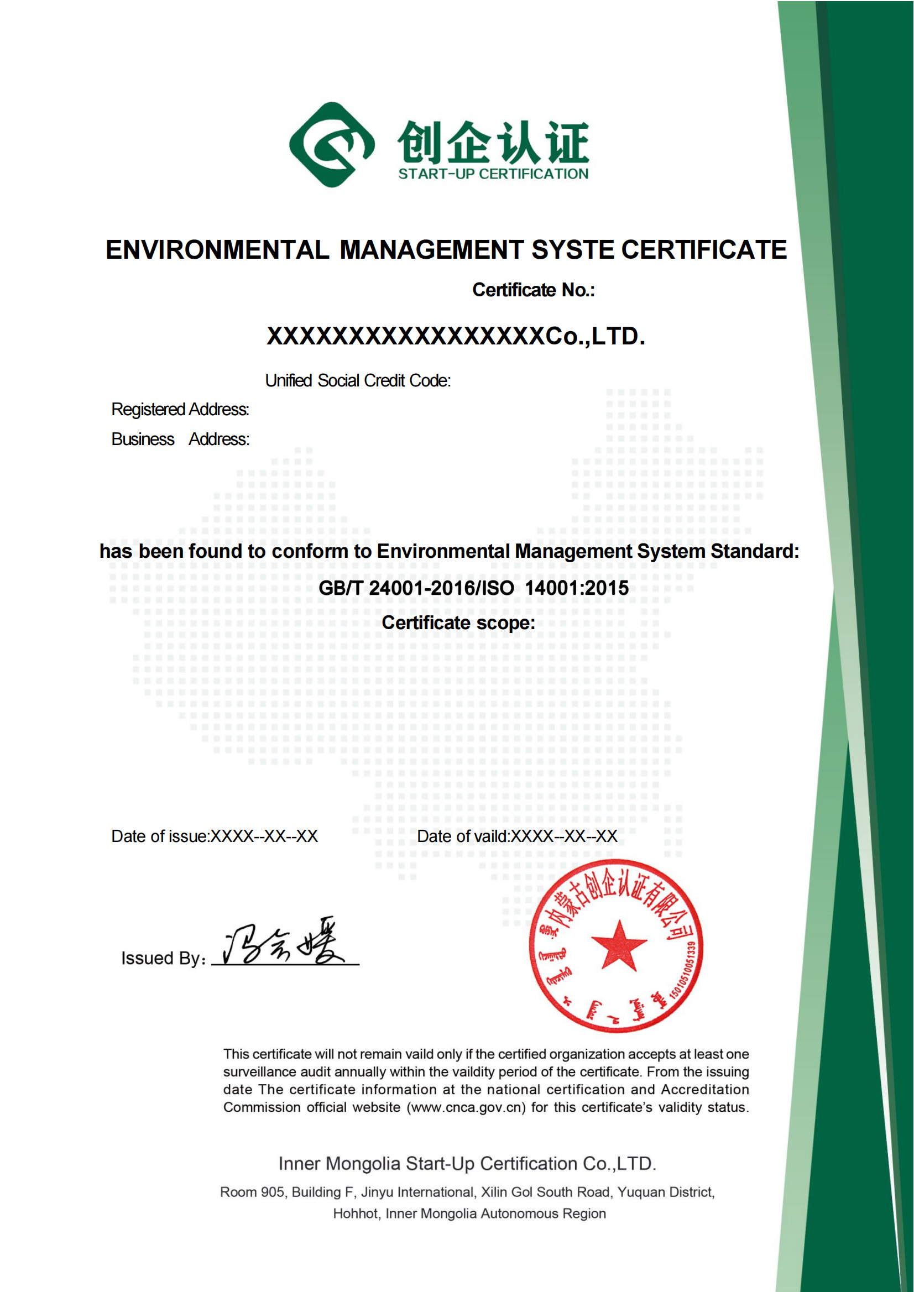Click the 'Room 905, Building F' address line
This screenshot has height=1292, width=914.
click(468, 1192)
